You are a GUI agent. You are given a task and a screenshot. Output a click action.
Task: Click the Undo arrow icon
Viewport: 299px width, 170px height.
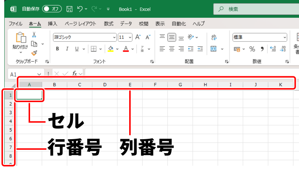pos(80,9)
